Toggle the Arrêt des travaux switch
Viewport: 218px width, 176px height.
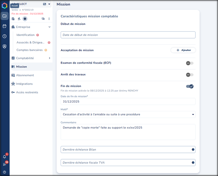(x=190, y=75)
